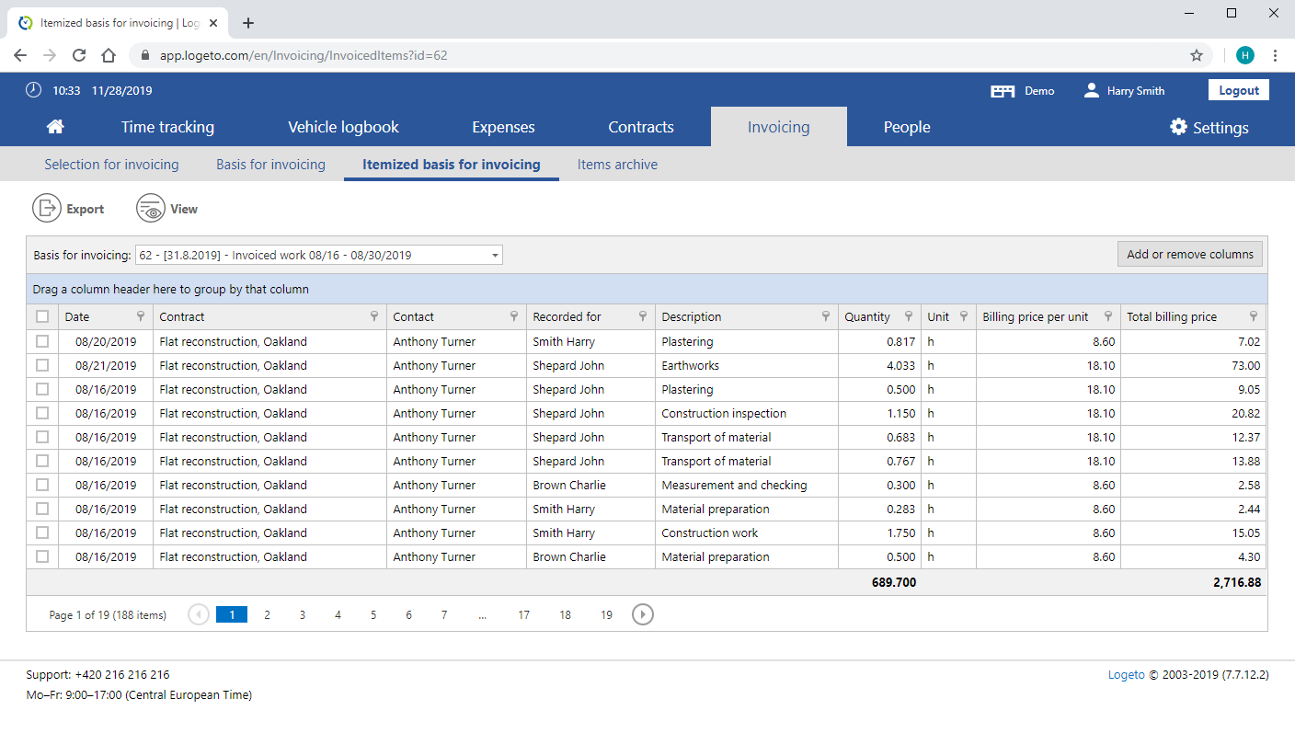Check the Construction work row checkbox
Screen dimensions: 1295x733
coord(42,533)
